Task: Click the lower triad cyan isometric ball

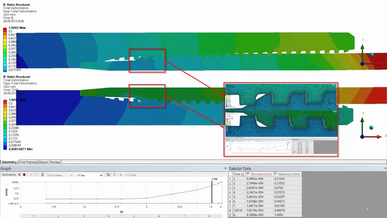Action: 371,127
